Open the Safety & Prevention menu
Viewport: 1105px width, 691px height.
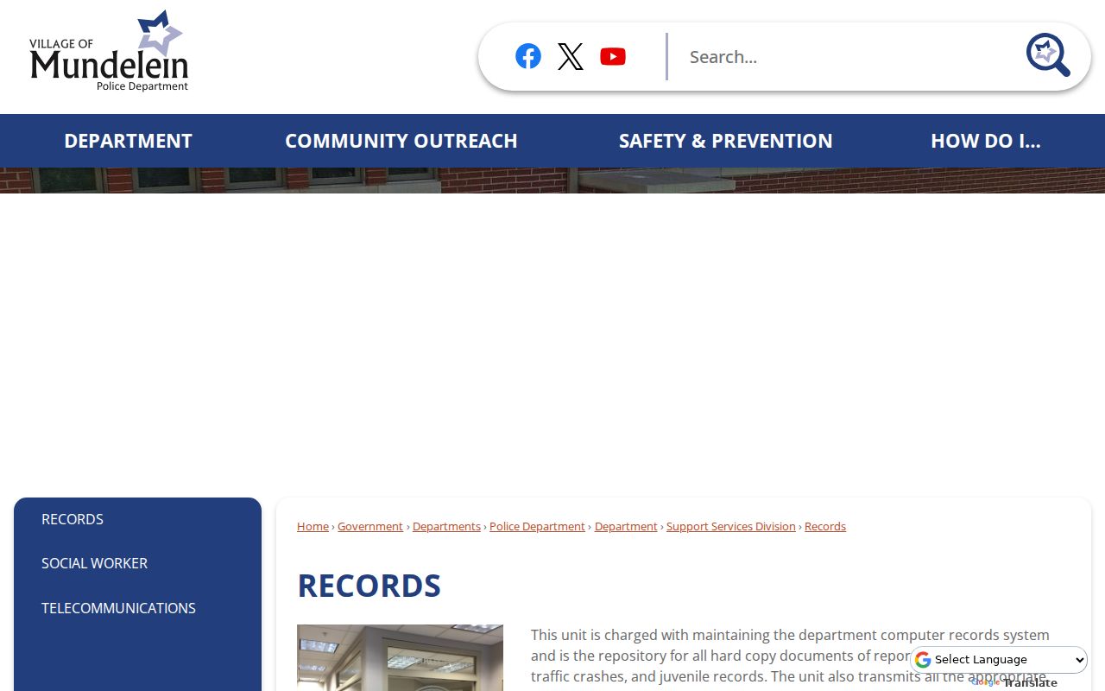coord(726,141)
